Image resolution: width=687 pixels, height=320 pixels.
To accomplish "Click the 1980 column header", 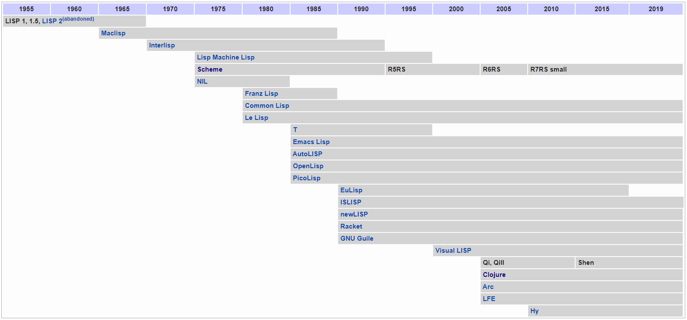I will click(x=266, y=9).
